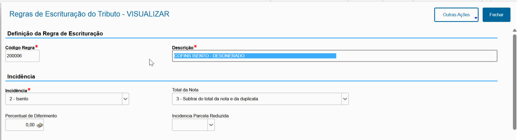Open the Outras Ações menu button

pyautogui.click(x=456, y=15)
